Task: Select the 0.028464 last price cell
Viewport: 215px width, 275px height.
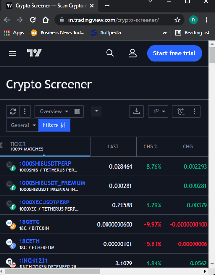Action: [x=121, y=166]
